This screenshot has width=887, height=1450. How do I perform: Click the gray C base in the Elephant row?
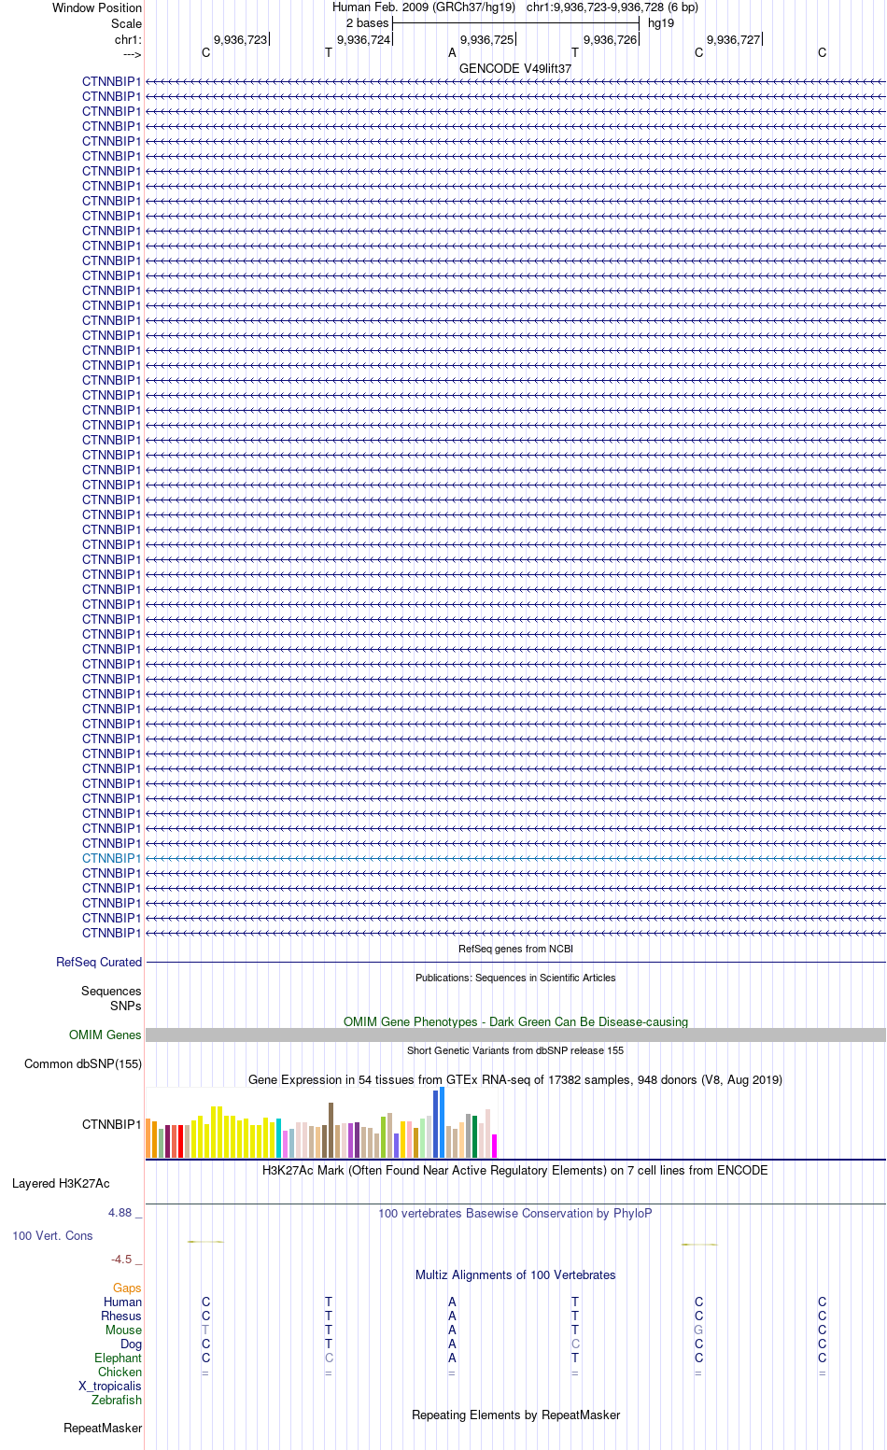[x=329, y=1358]
